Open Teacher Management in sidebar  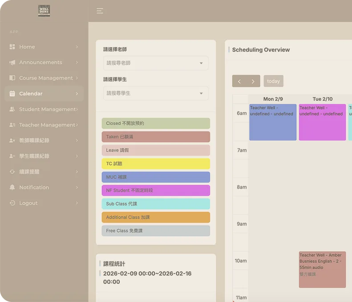(x=44, y=125)
